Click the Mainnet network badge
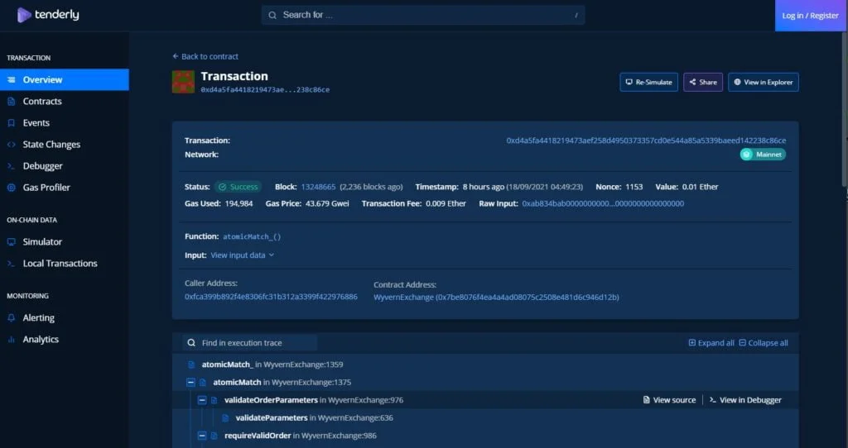 763,155
